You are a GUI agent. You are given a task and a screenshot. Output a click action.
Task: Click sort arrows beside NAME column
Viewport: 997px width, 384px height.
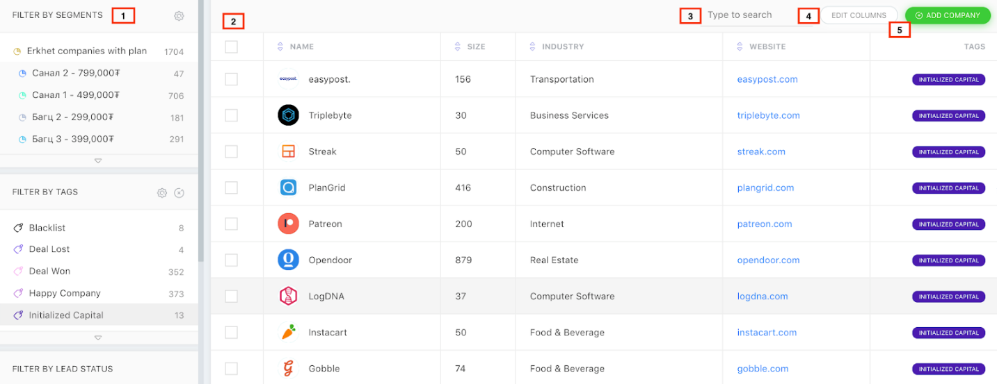[280, 47]
